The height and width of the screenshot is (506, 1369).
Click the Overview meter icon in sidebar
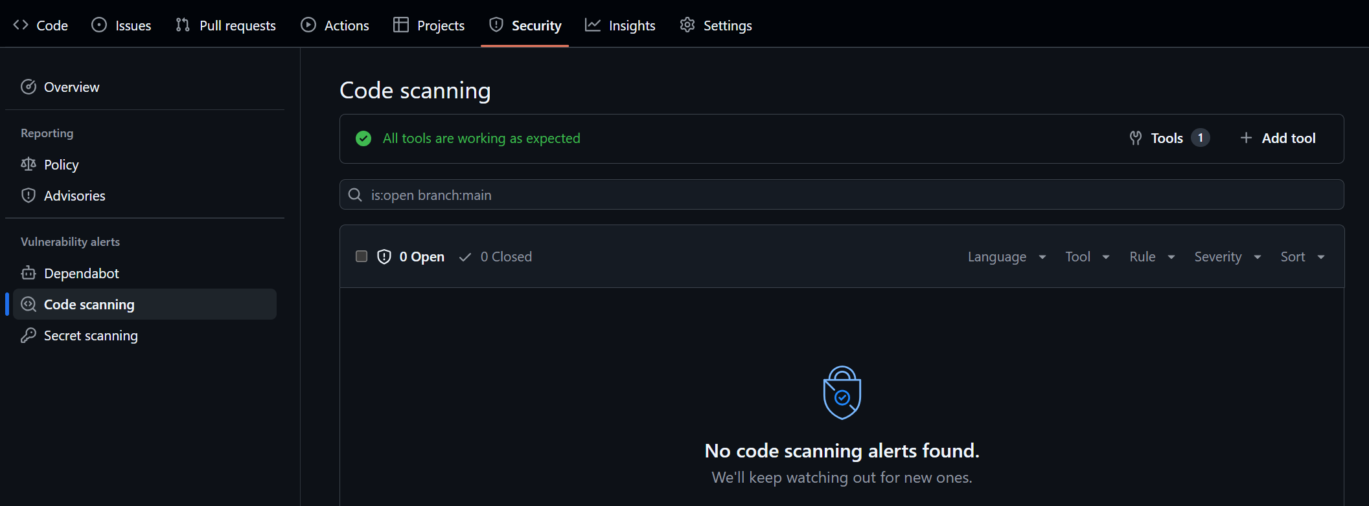29,87
